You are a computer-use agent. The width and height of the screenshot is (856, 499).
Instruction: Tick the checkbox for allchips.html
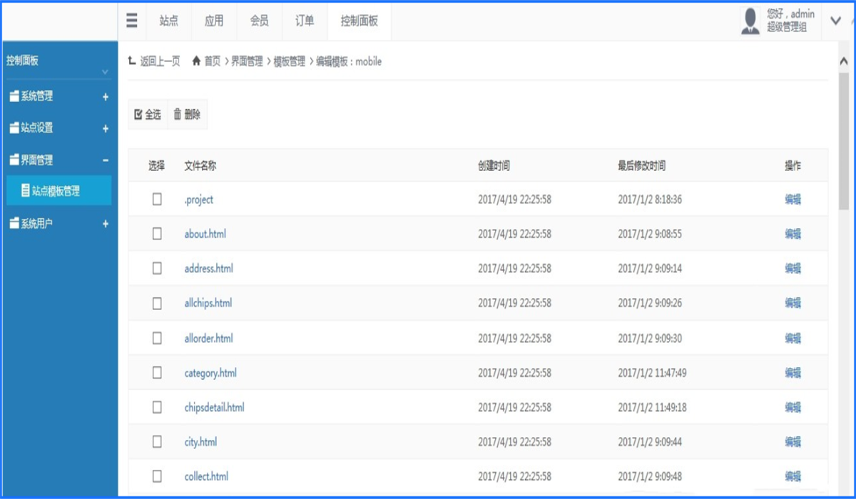pyautogui.click(x=157, y=303)
